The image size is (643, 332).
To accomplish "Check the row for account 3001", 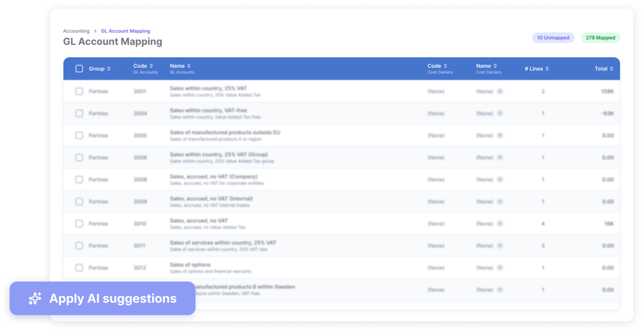I will point(79,92).
